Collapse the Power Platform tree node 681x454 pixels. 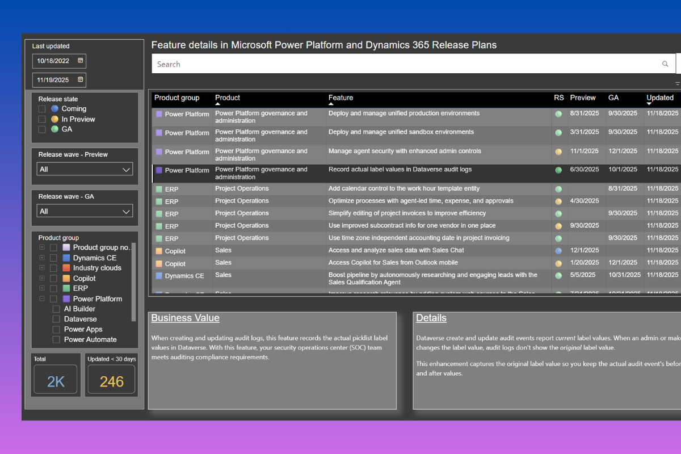42,299
